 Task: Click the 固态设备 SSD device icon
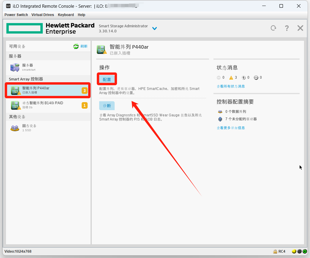(15, 128)
